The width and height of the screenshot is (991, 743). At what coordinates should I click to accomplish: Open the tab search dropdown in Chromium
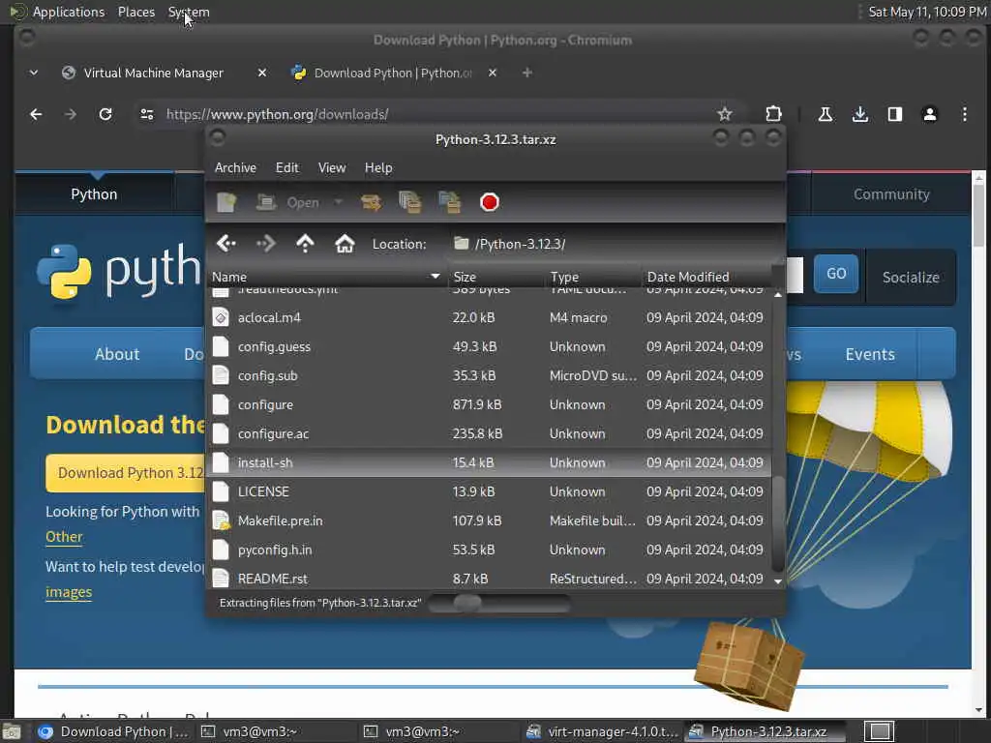34,73
